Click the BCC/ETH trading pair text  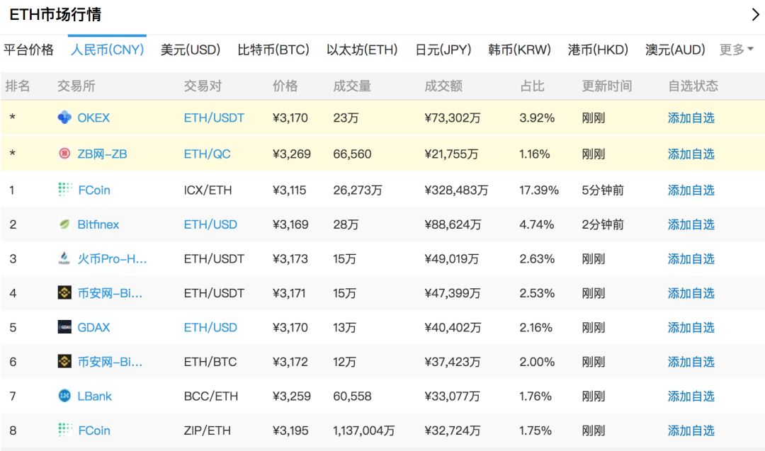point(211,396)
